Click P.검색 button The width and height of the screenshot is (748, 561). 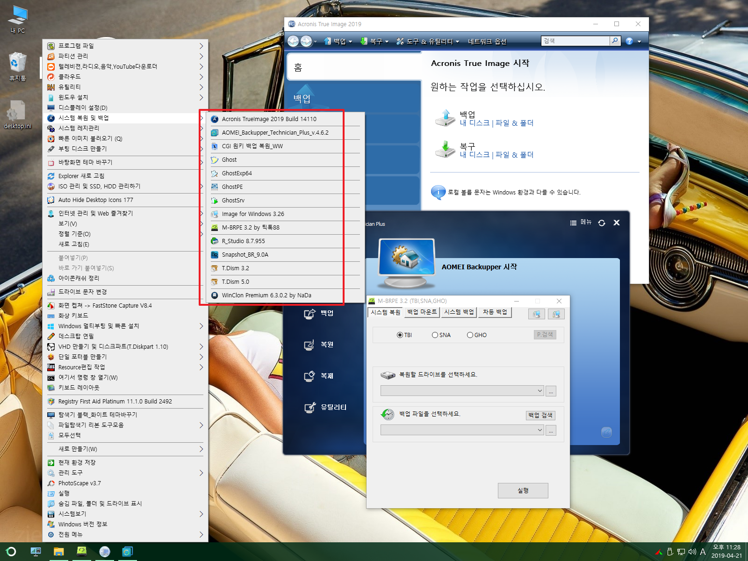pyautogui.click(x=545, y=335)
